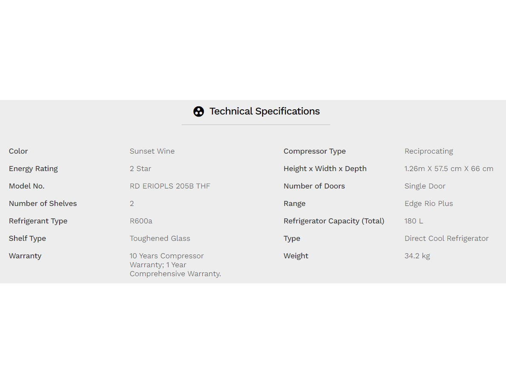Click the Technical Specifications heading
This screenshot has height=383, width=506.
tap(264, 111)
